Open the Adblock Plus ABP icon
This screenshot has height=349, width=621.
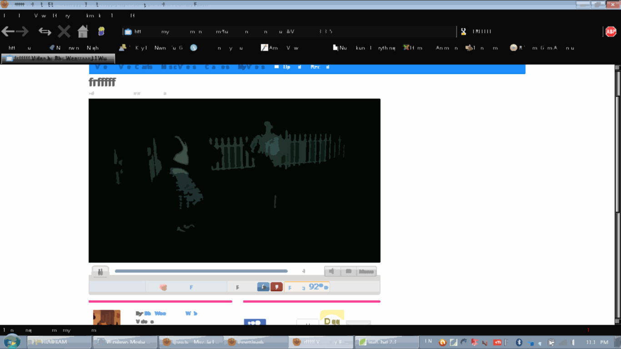click(x=611, y=31)
